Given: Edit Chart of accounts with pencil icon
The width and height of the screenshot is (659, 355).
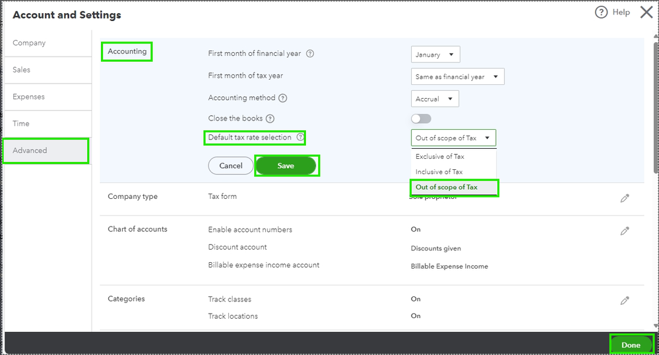Looking at the screenshot, I should (625, 231).
